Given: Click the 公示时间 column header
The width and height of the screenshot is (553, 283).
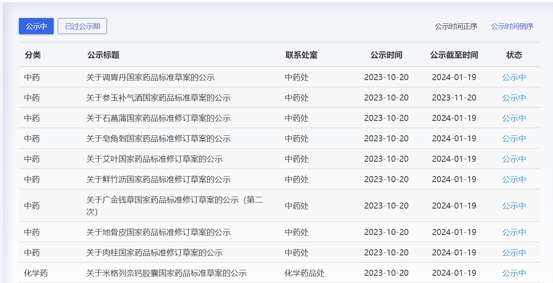Looking at the screenshot, I should point(386,55).
